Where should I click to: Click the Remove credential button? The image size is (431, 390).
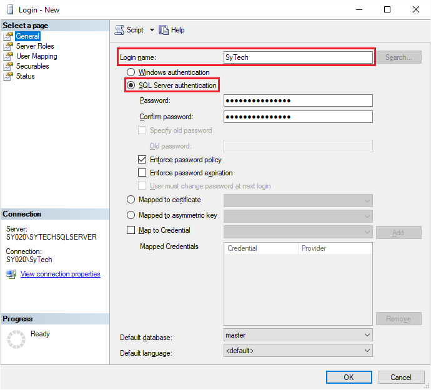[x=399, y=319]
